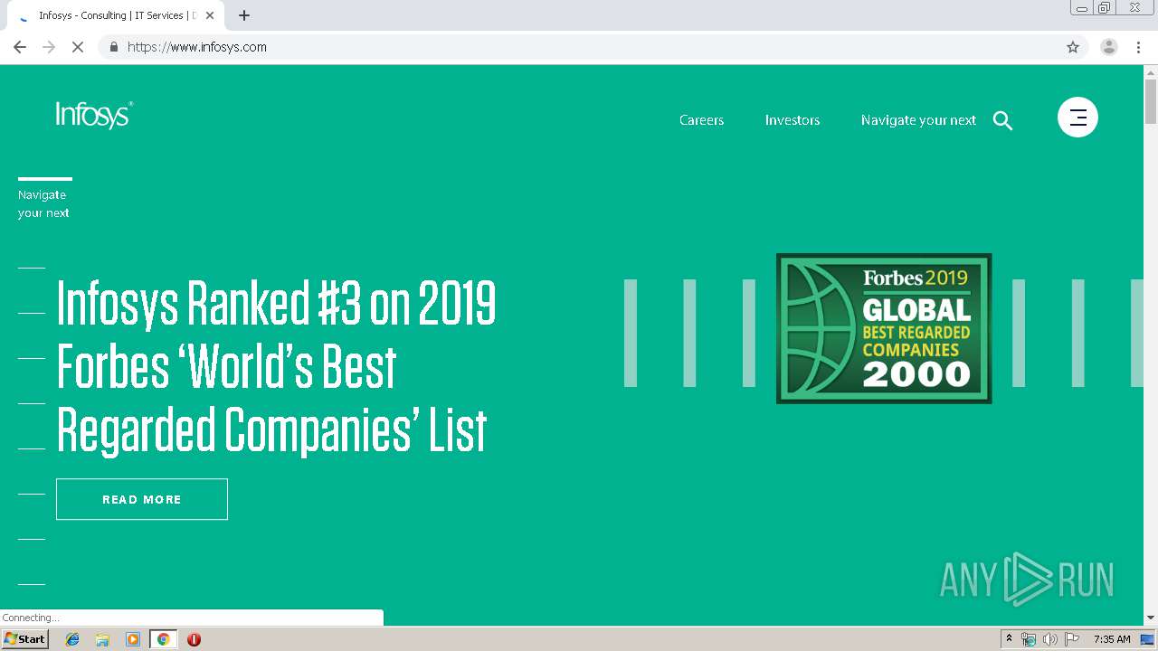The image size is (1158, 651).
Task: Open the Chrome three-dot menu
Action: point(1138,47)
